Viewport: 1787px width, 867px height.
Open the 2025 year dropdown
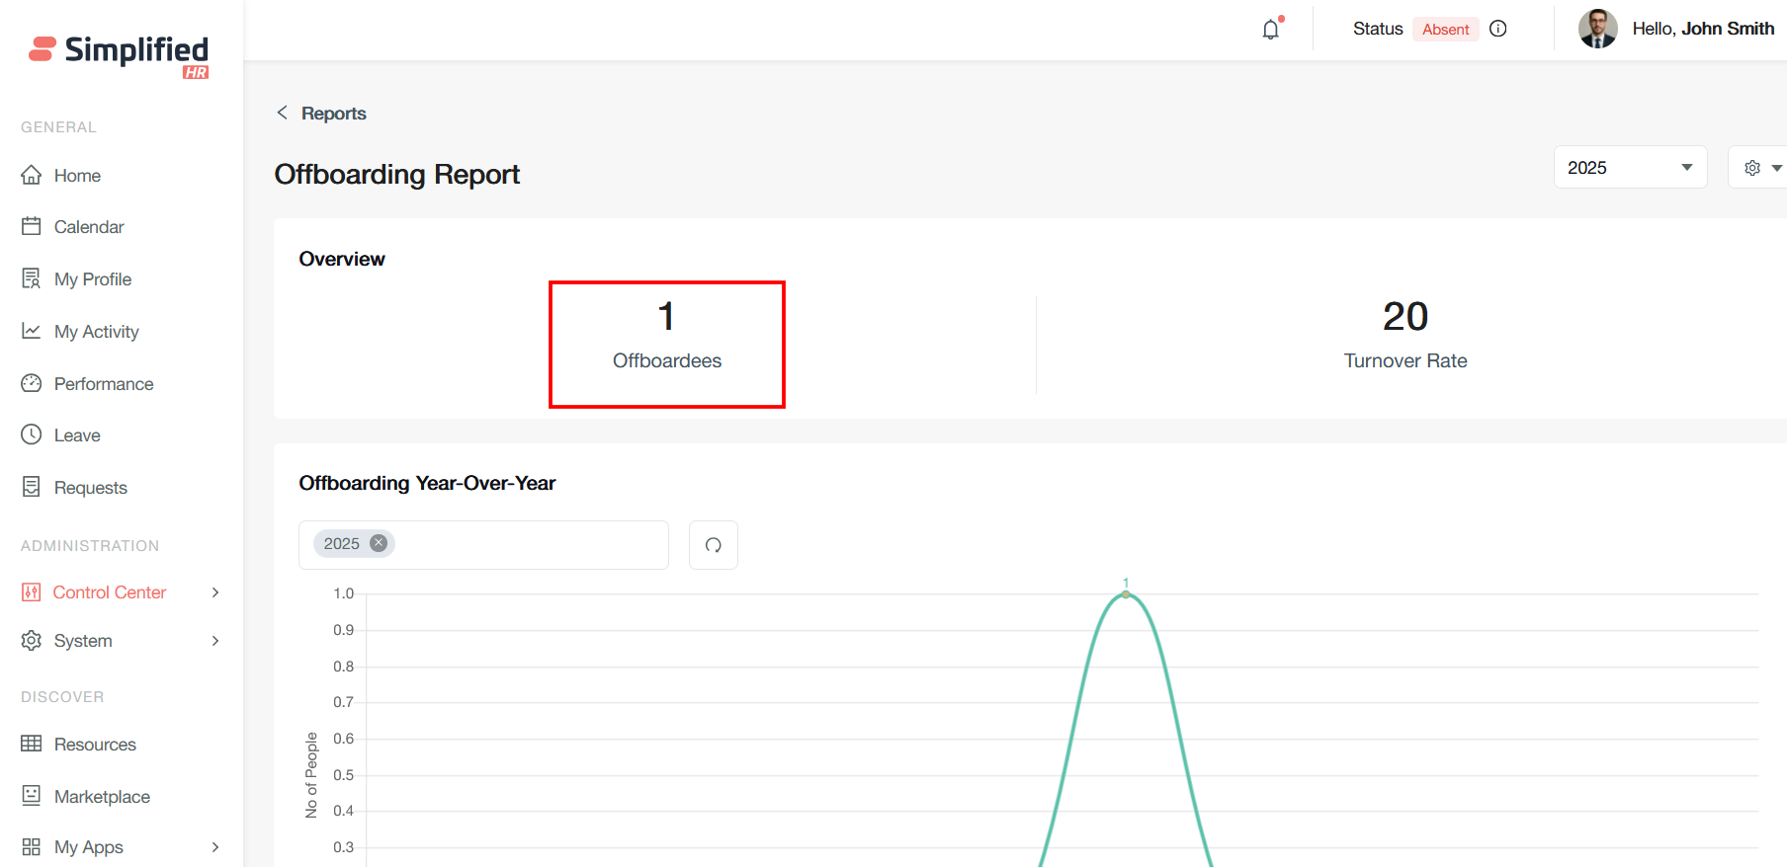(x=1629, y=168)
